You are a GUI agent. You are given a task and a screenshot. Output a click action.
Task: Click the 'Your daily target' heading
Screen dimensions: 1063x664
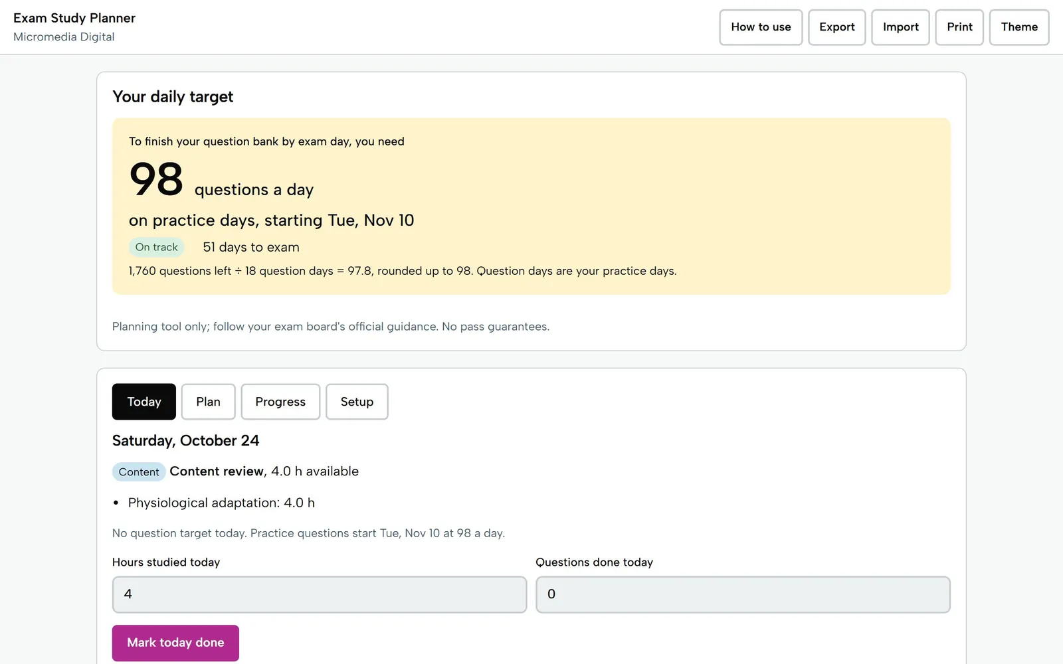tap(173, 97)
